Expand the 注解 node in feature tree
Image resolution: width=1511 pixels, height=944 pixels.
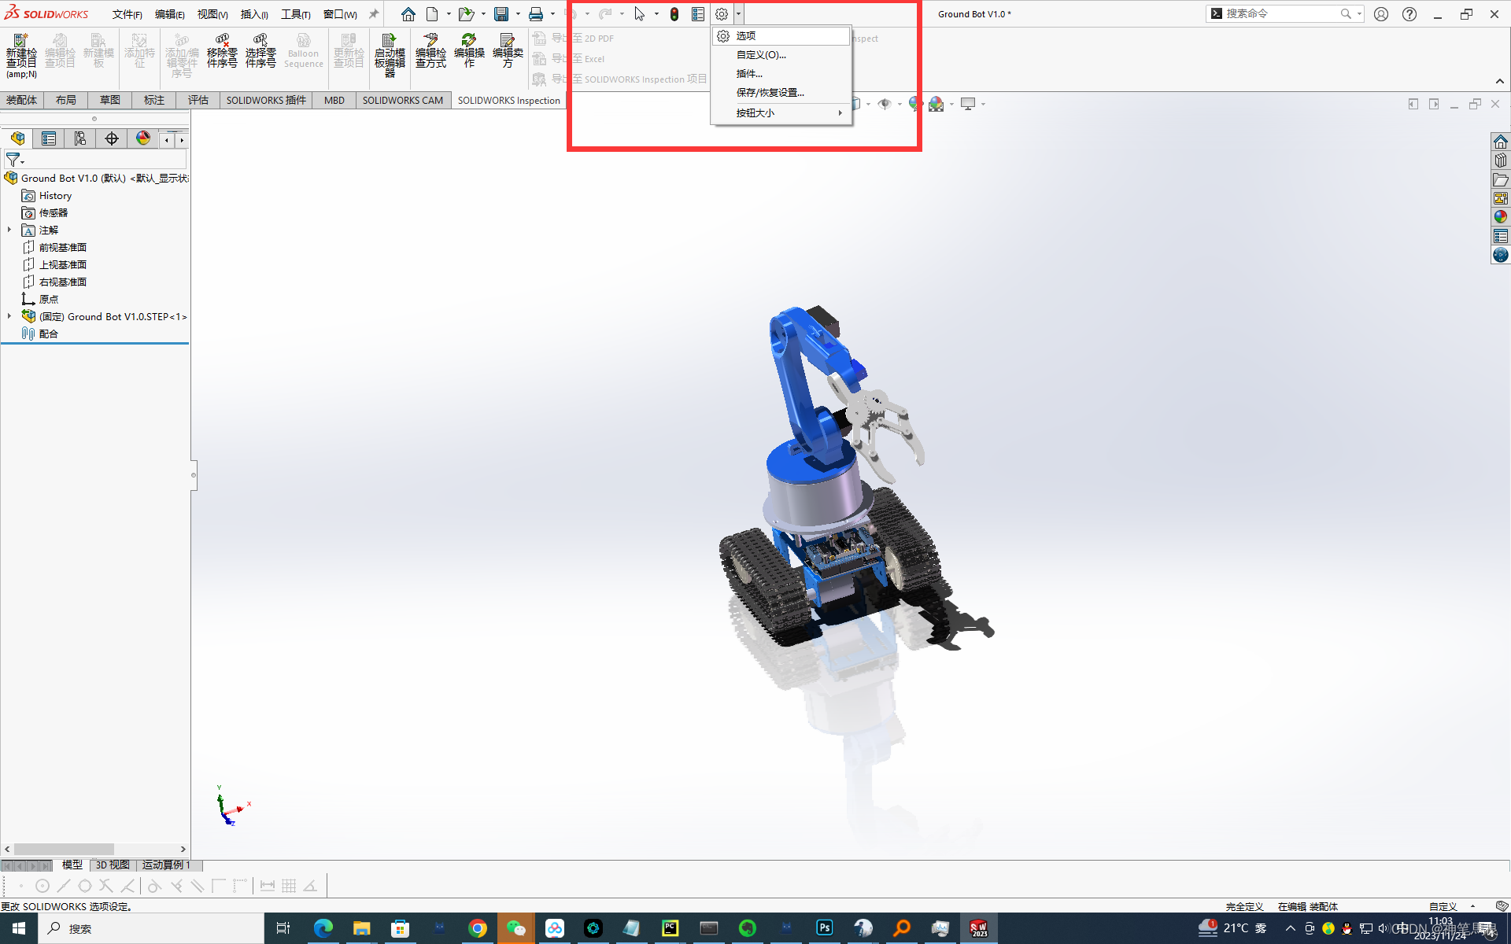click(x=9, y=230)
